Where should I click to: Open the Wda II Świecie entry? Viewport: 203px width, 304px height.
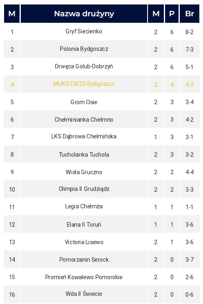tap(84, 294)
